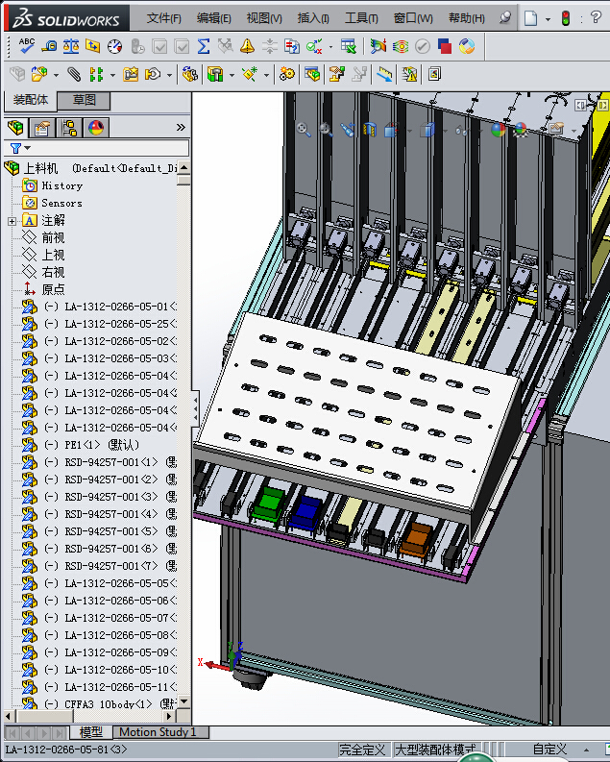Open Assembly Features dropdown arrow
Viewport: 610px width, 762px height.
(232, 75)
